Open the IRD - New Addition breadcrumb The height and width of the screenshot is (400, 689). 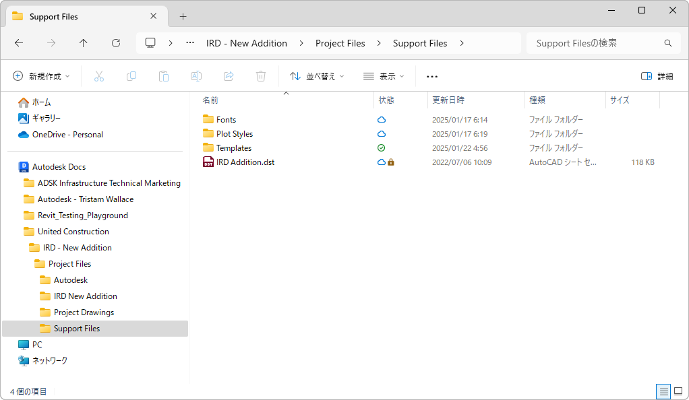(247, 43)
